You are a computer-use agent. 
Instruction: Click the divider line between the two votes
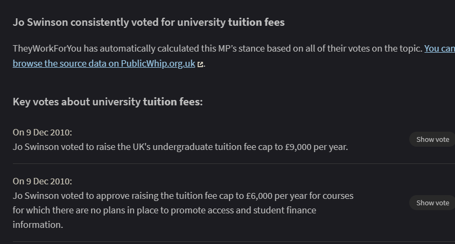[x=234, y=164]
